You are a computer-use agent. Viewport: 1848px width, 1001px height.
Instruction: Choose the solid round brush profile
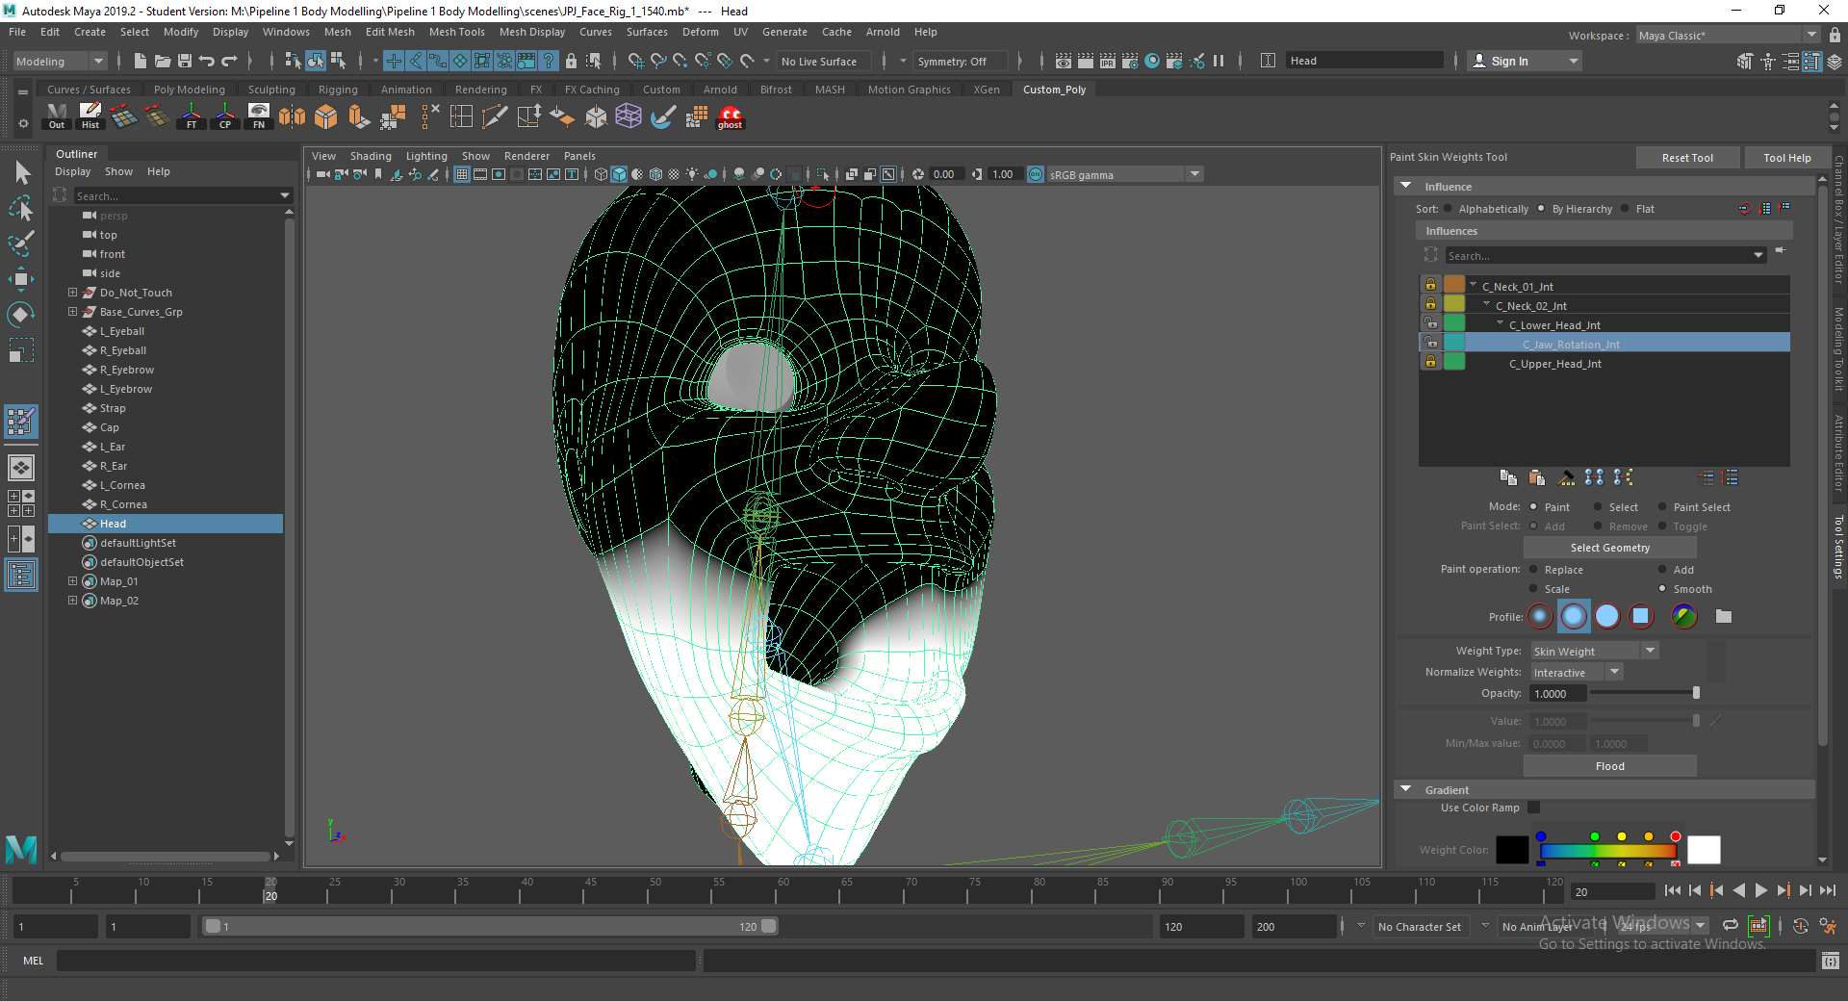point(1607,616)
